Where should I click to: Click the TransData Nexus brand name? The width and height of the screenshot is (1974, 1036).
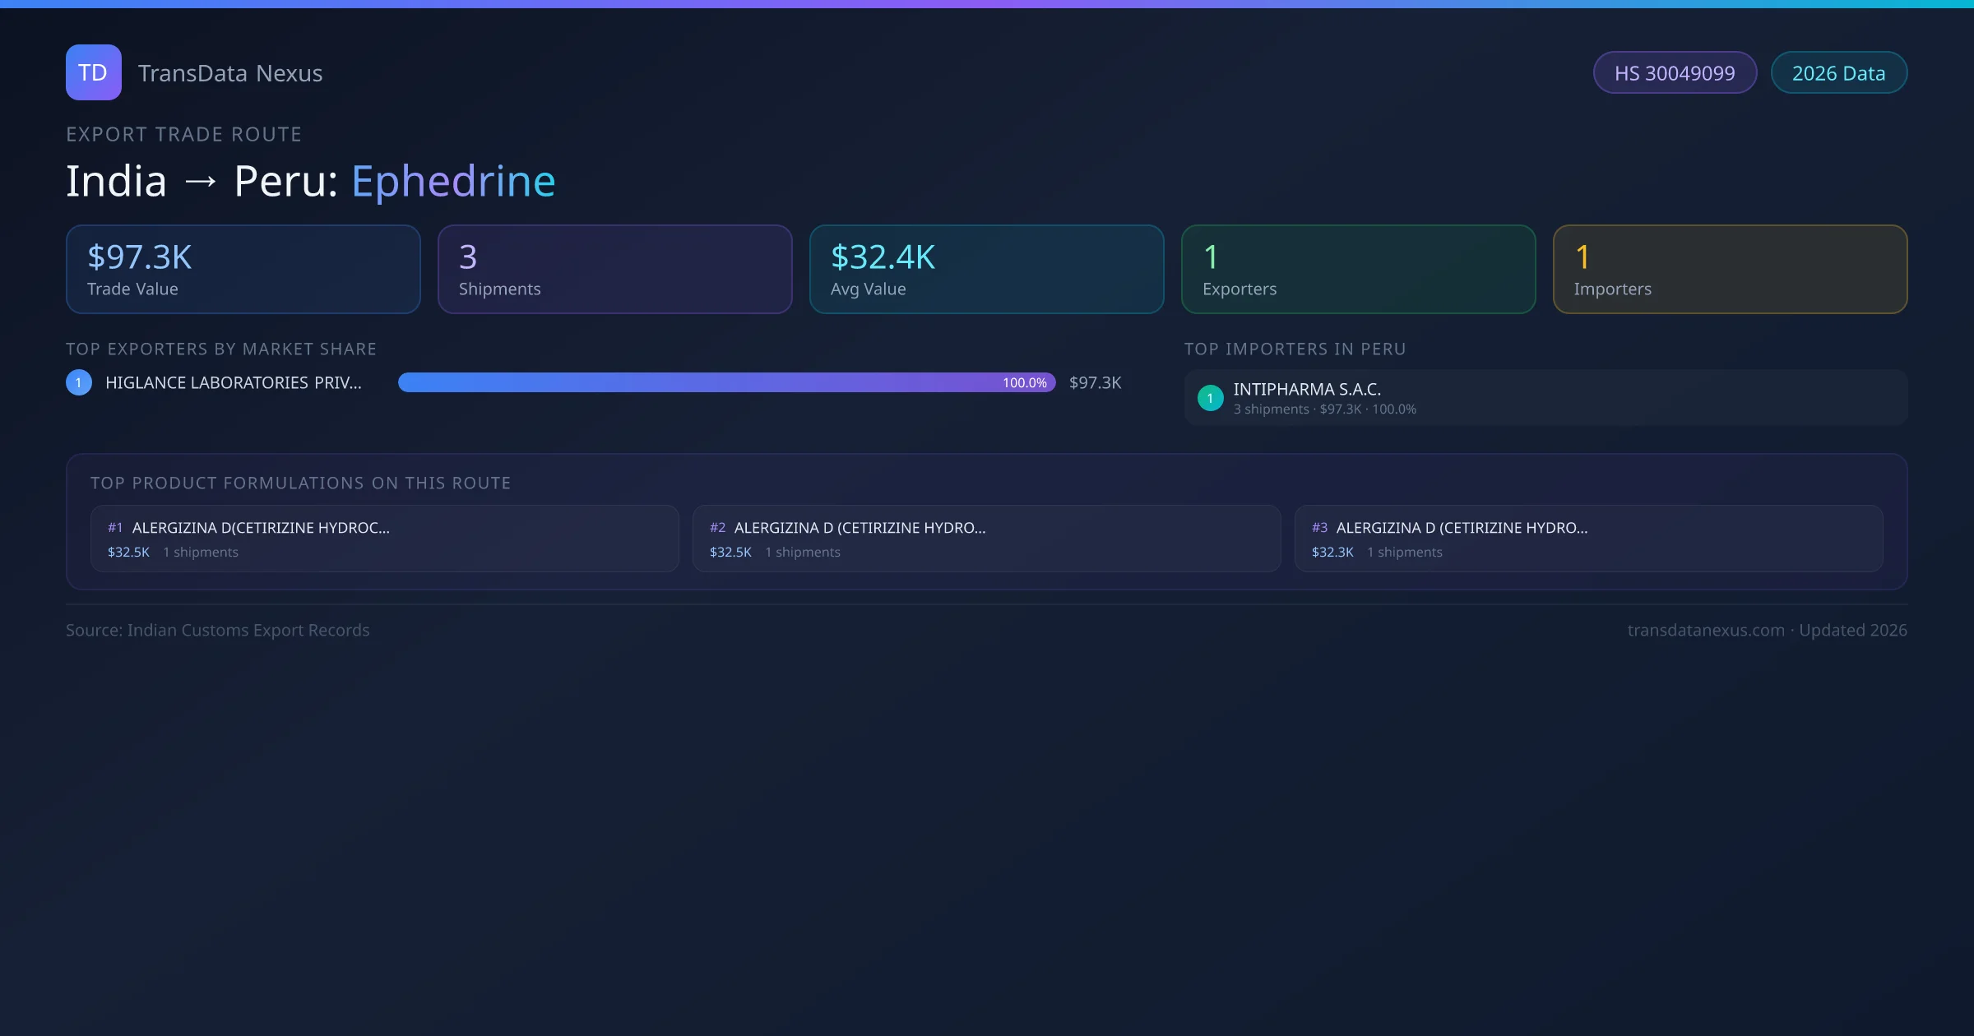(230, 73)
